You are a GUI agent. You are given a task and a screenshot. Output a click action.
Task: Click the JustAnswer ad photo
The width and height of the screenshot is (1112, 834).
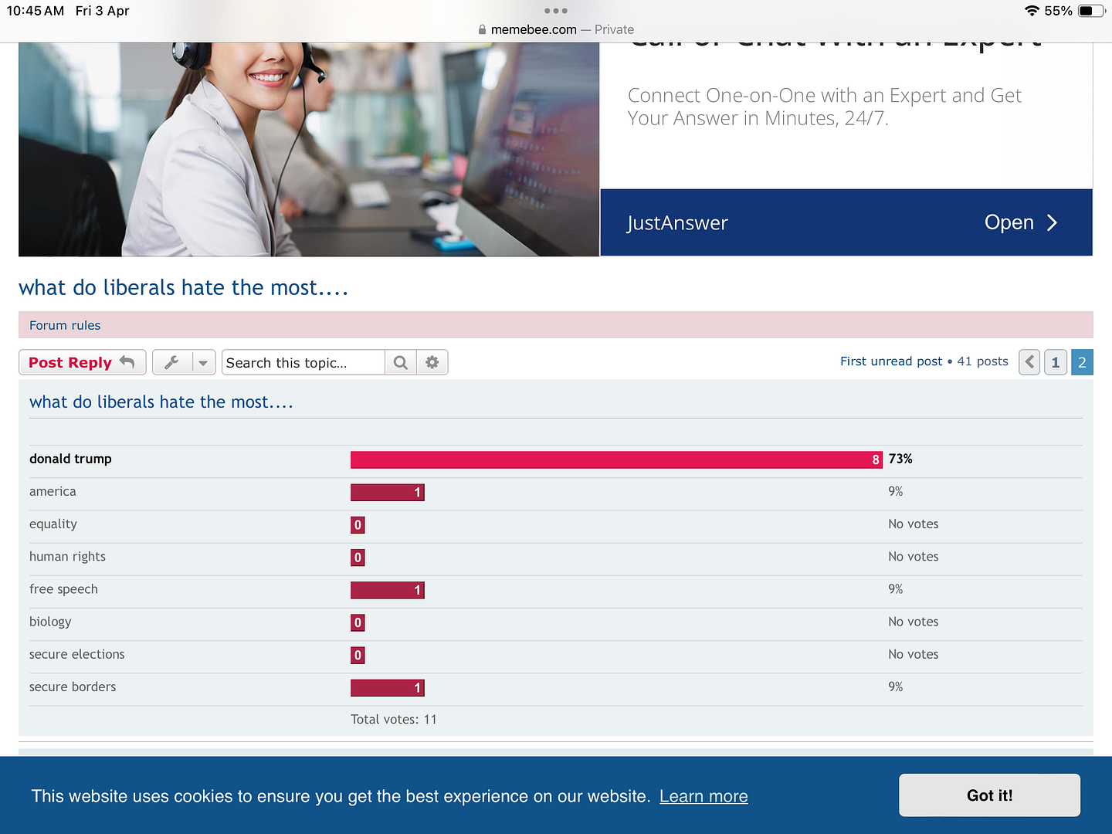pyautogui.click(x=309, y=149)
